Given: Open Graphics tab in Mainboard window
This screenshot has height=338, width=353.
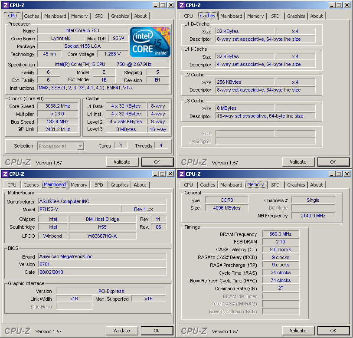Looking at the screenshot, I should pyautogui.click(x=120, y=185).
